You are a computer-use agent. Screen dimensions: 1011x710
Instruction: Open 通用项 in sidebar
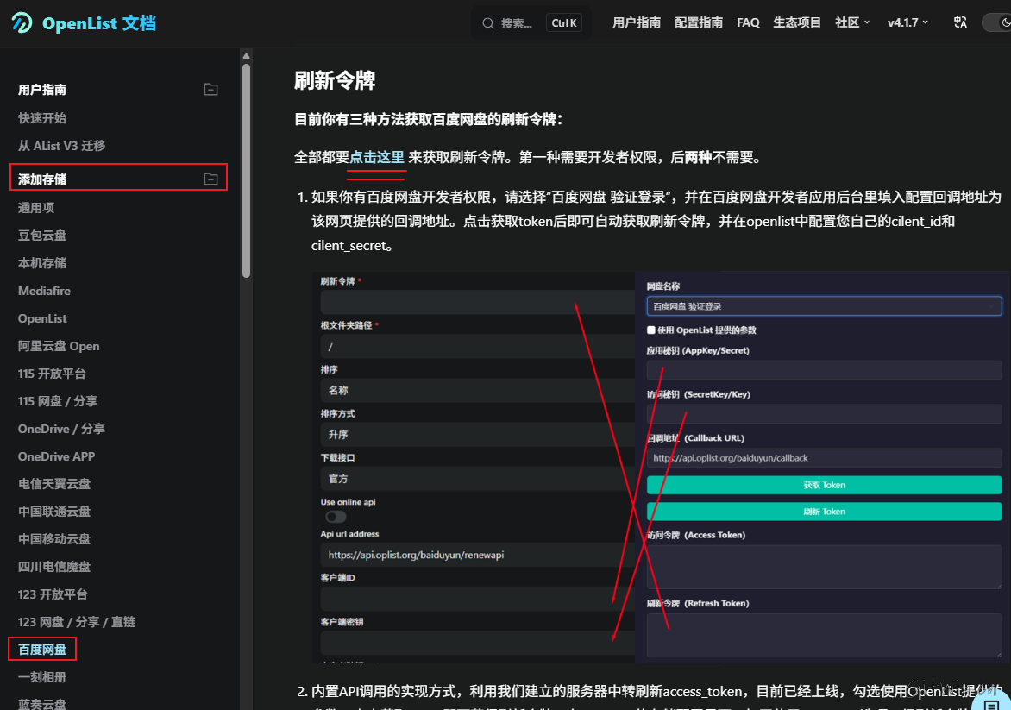37,208
